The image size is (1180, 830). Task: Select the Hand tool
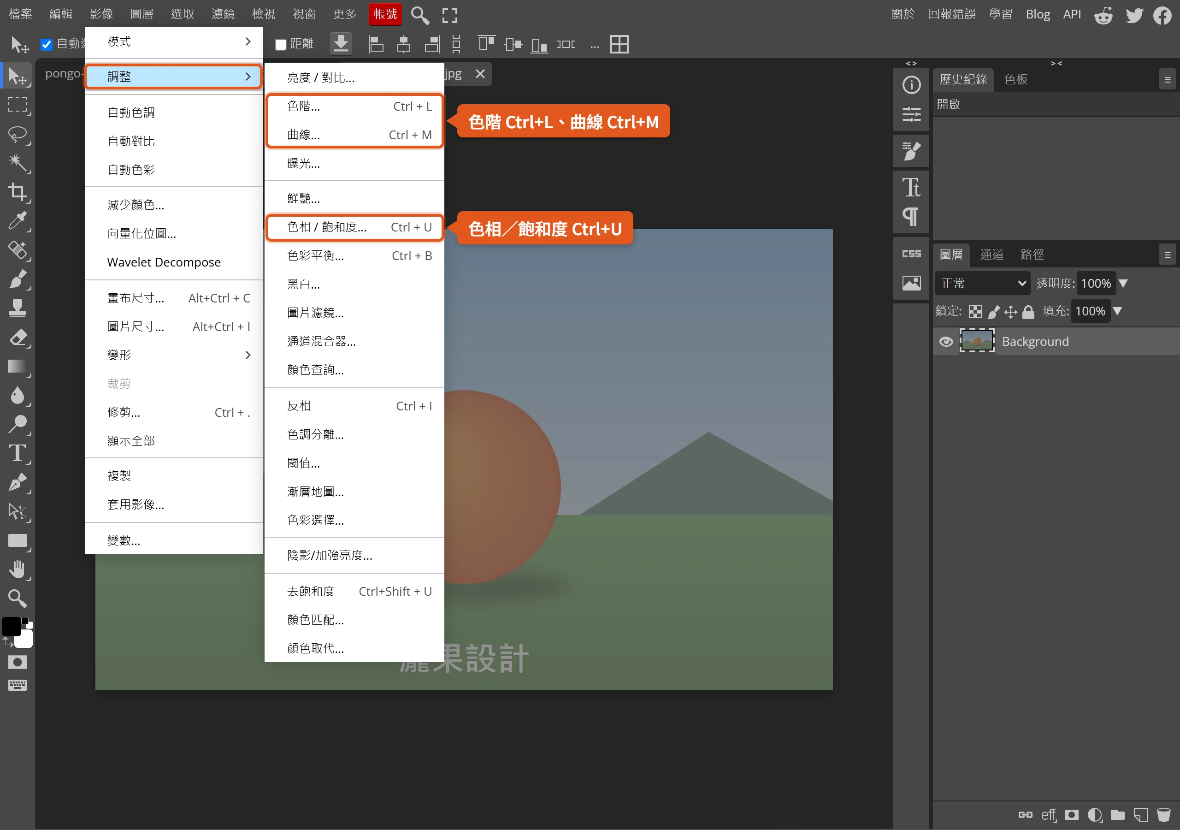18,569
